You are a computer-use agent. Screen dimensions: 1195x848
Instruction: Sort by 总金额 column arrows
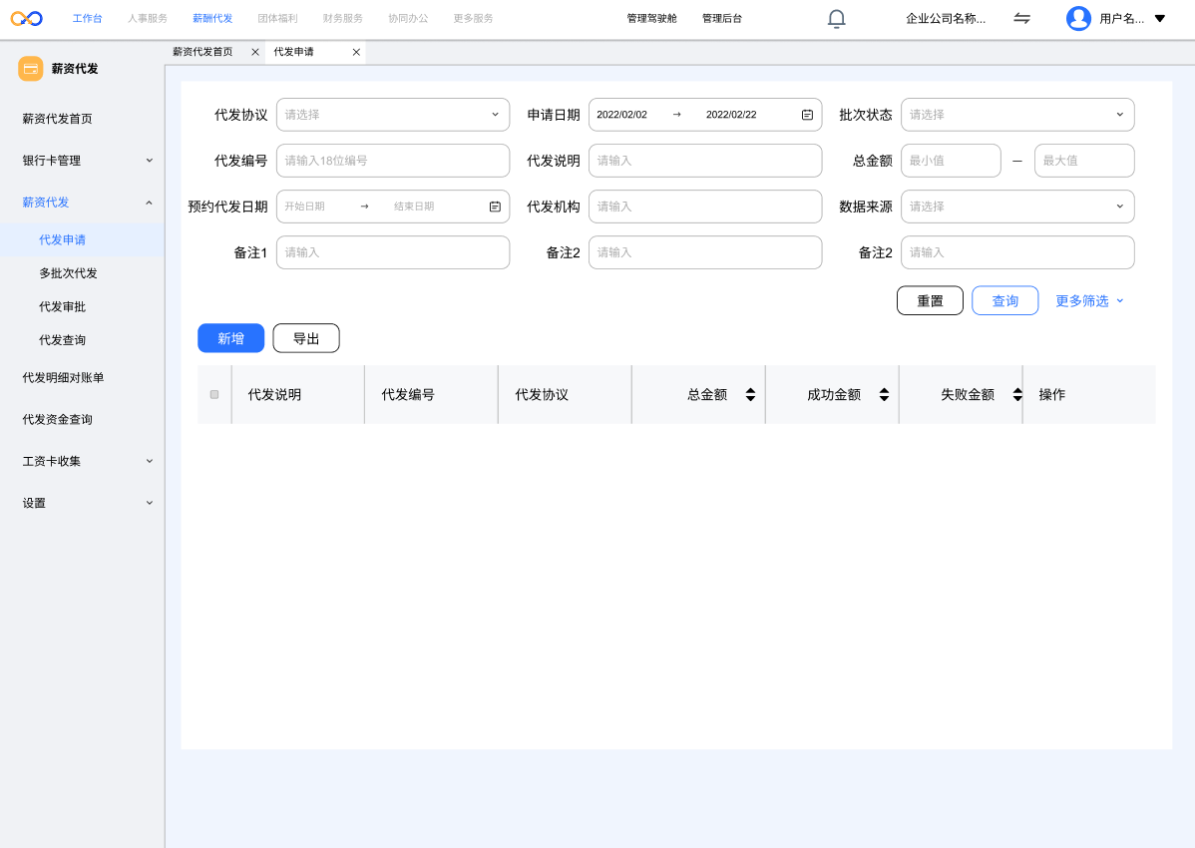click(751, 395)
